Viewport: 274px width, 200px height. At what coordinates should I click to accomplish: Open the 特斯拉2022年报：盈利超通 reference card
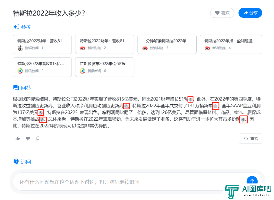click(231, 44)
